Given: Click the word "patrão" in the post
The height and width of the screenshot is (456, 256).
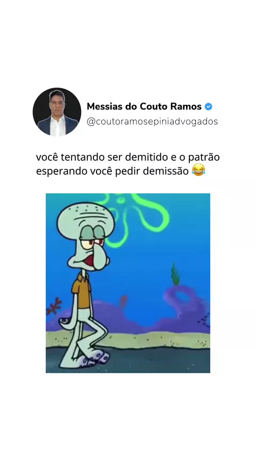Looking at the screenshot, I should 204,158.
